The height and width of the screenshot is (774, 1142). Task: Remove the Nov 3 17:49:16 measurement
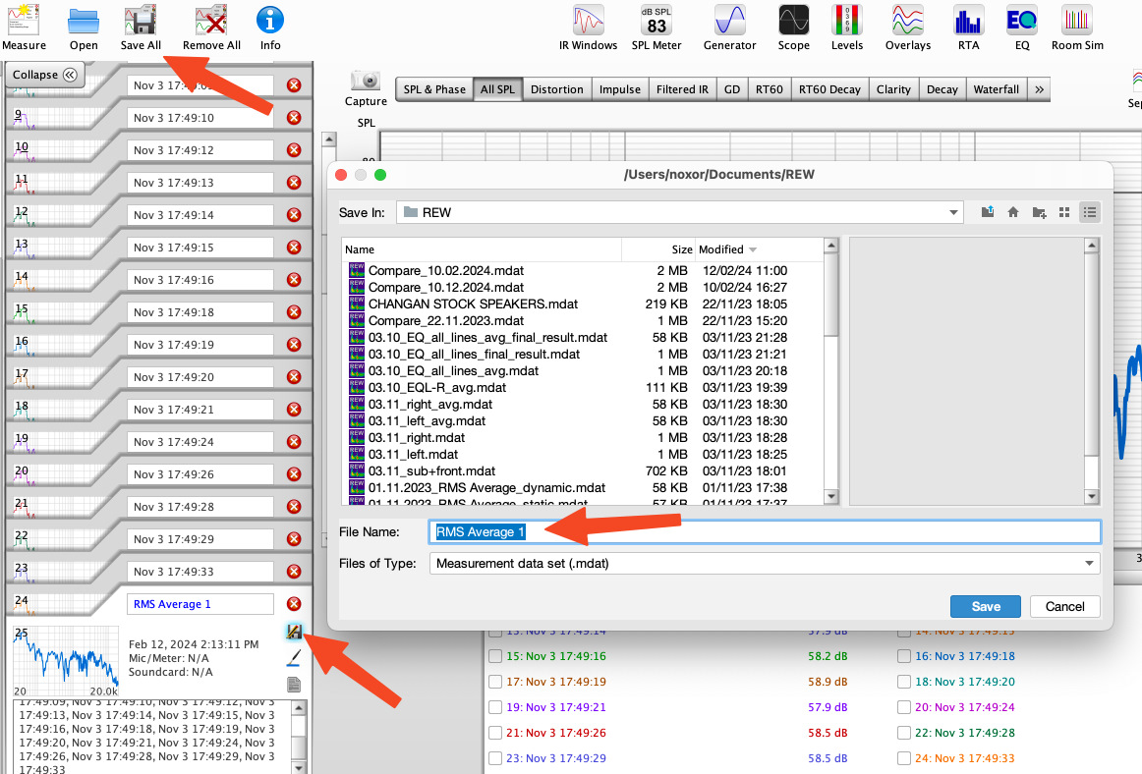click(x=294, y=280)
